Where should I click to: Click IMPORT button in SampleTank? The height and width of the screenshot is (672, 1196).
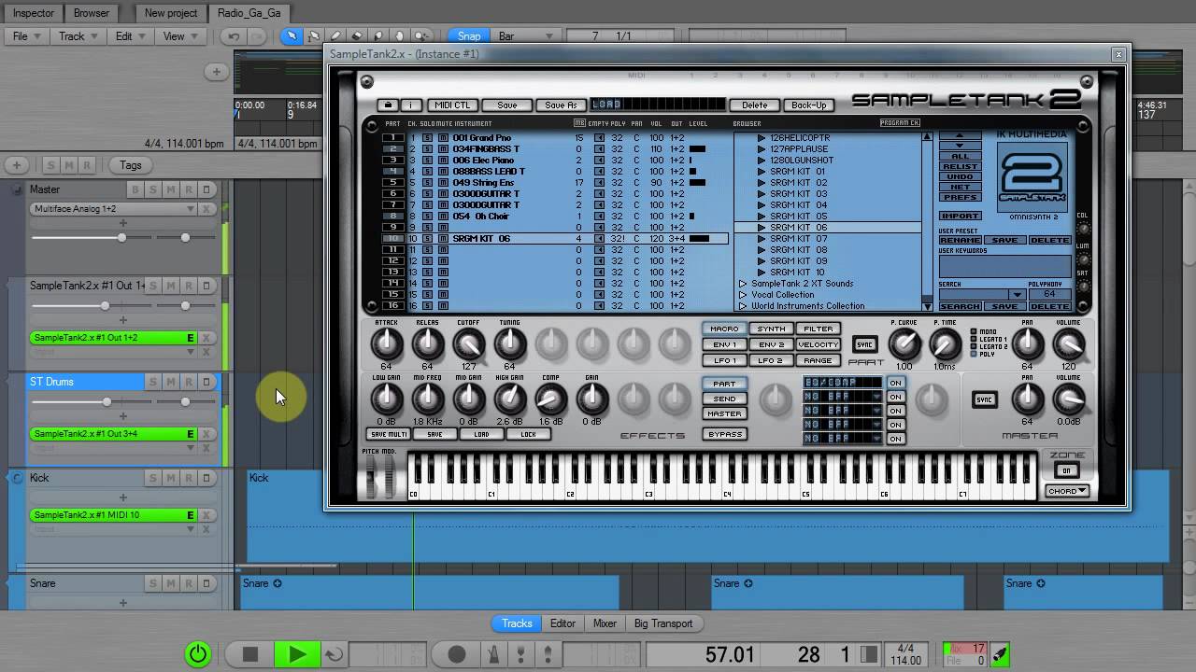[x=960, y=216]
